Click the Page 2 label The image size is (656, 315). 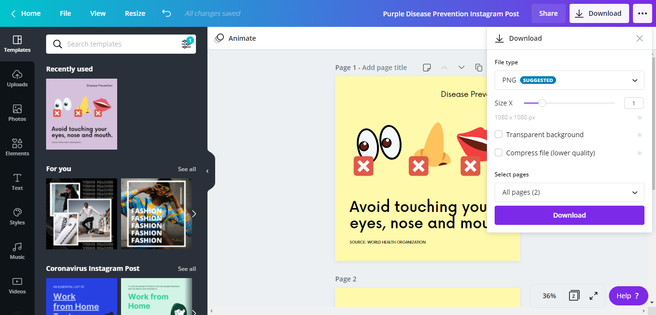(x=346, y=279)
